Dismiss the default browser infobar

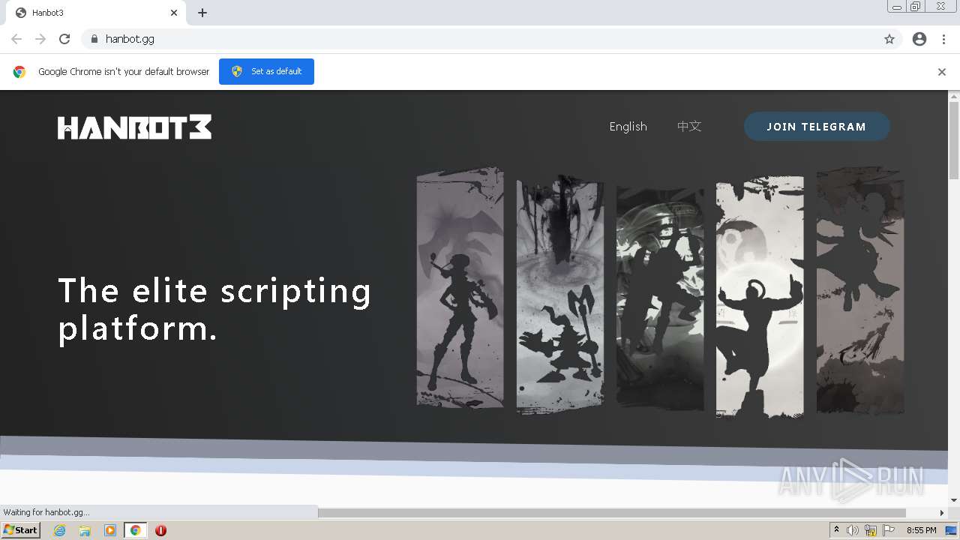[942, 72]
